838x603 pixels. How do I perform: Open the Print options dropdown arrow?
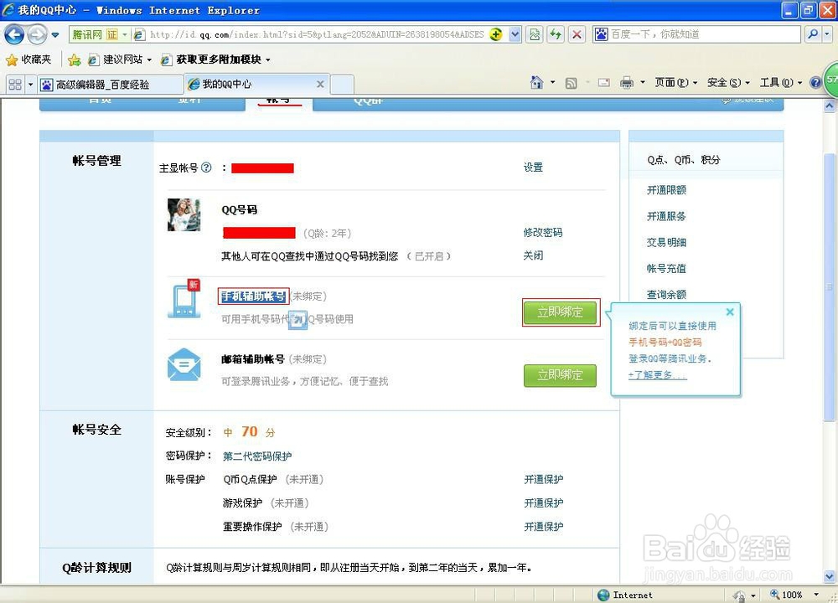tap(643, 83)
